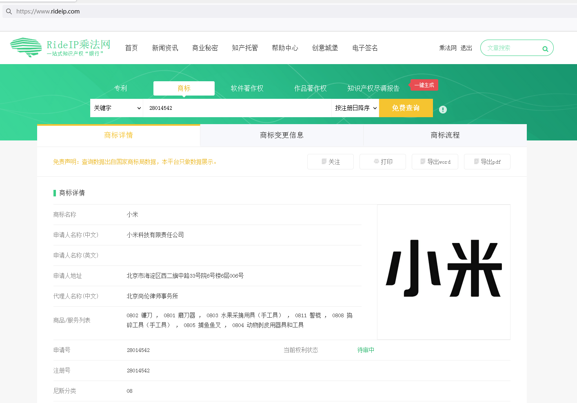Click the 申请号 value 28014542
577x403 pixels.
[x=138, y=350]
